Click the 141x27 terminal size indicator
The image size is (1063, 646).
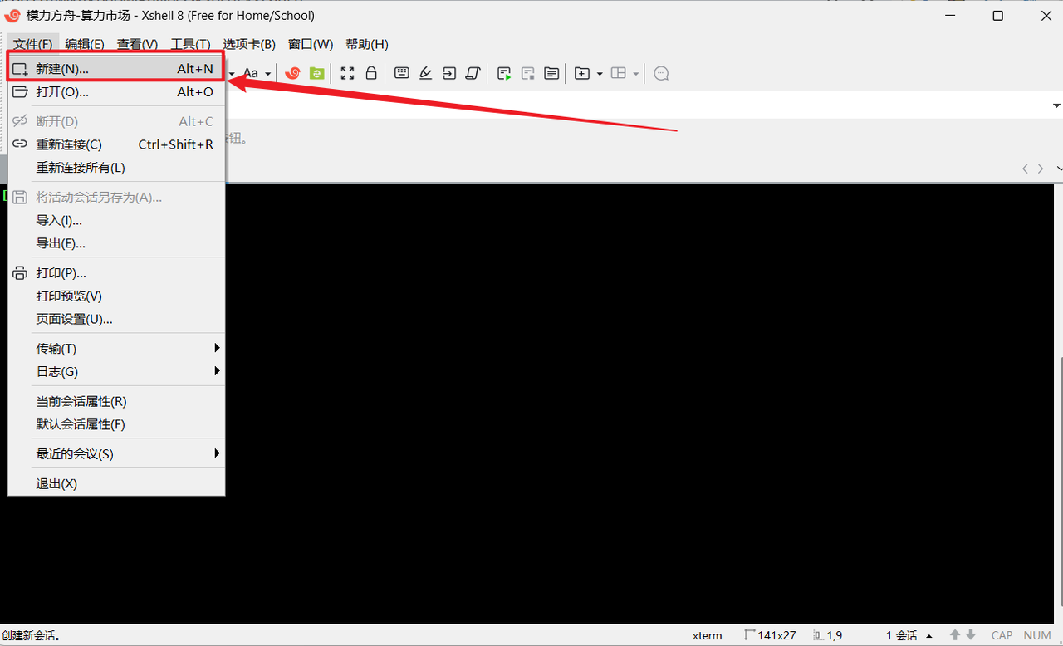point(770,635)
